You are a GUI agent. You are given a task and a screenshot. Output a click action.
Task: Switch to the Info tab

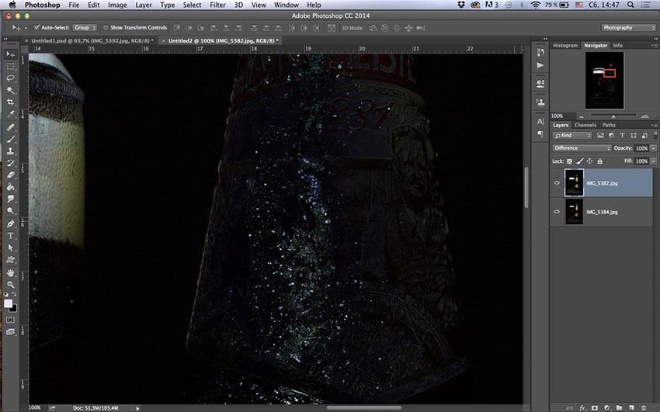coord(617,45)
